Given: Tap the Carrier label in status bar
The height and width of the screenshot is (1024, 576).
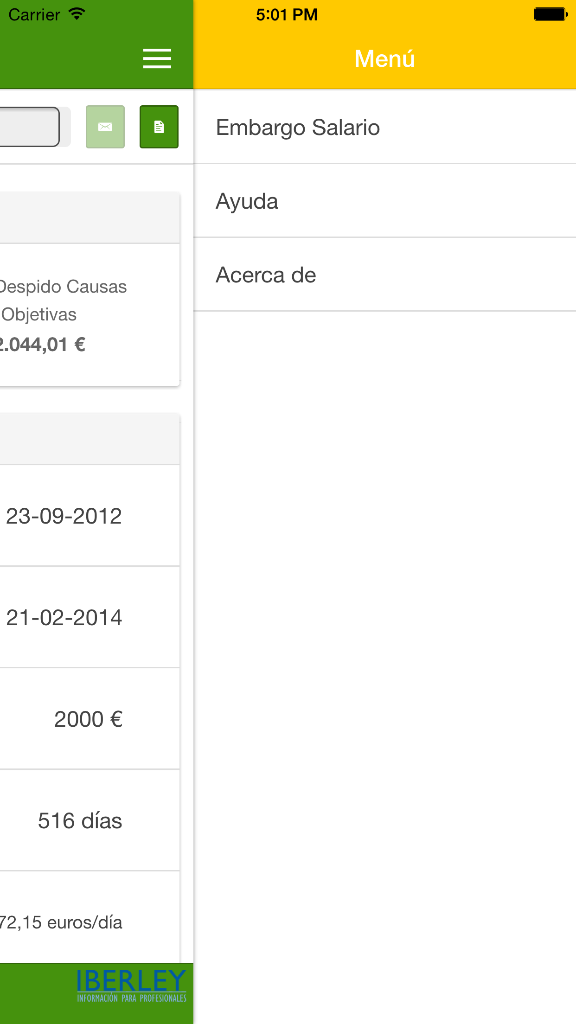Looking at the screenshot, I should 34,15.
